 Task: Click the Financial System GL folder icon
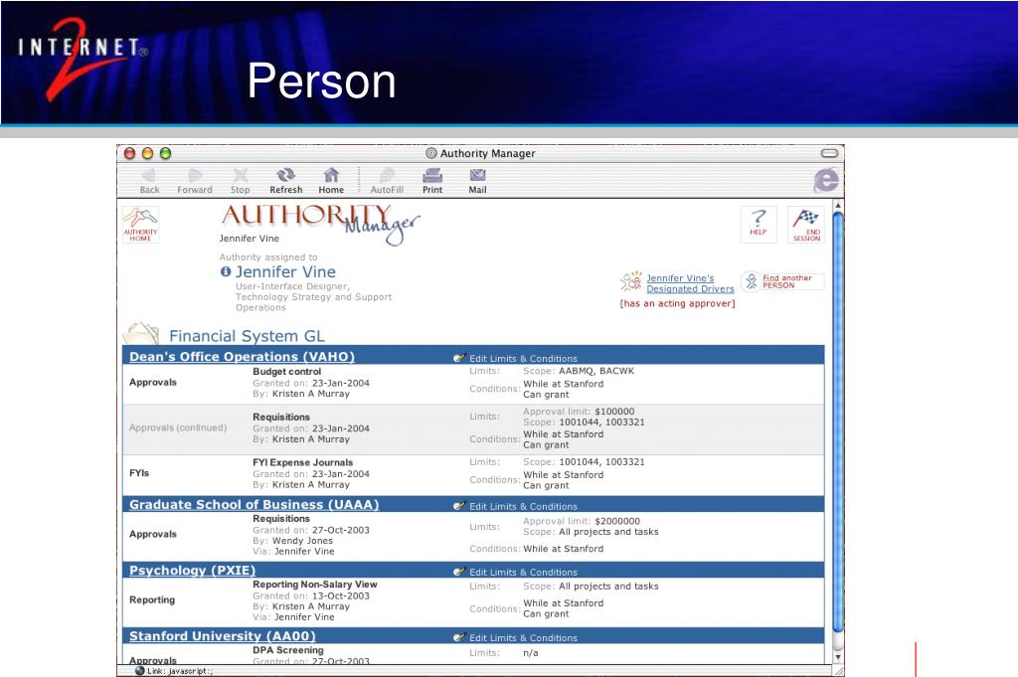(141, 333)
